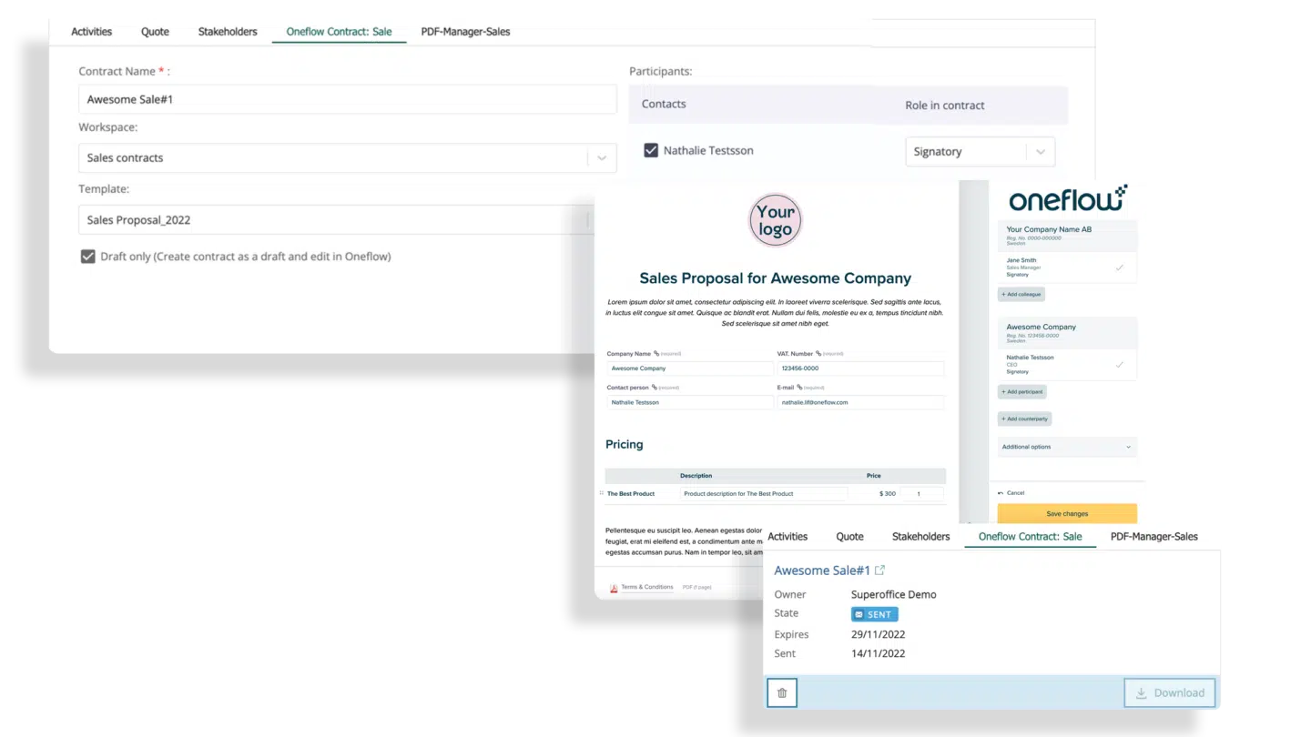Open the Awesome Sale#1 contract link
1311x737 pixels.
(822, 570)
